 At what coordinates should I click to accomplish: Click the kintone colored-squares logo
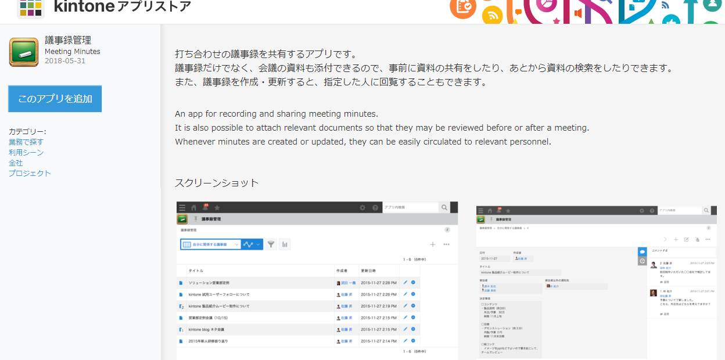point(31,8)
